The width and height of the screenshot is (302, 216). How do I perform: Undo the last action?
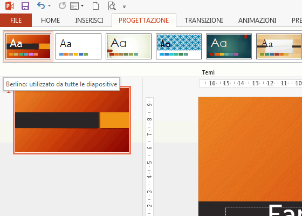click(x=41, y=6)
